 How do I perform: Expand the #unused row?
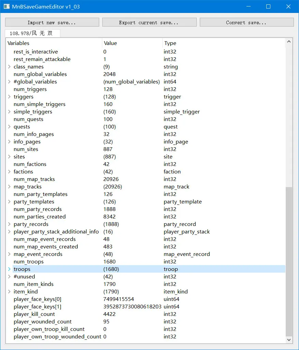[10, 277]
